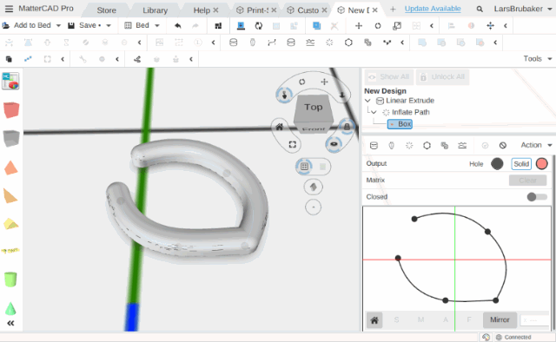Open the Tools dropdown

click(x=538, y=59)
